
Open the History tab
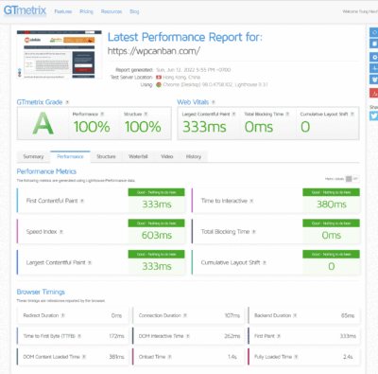click(194, 156)
